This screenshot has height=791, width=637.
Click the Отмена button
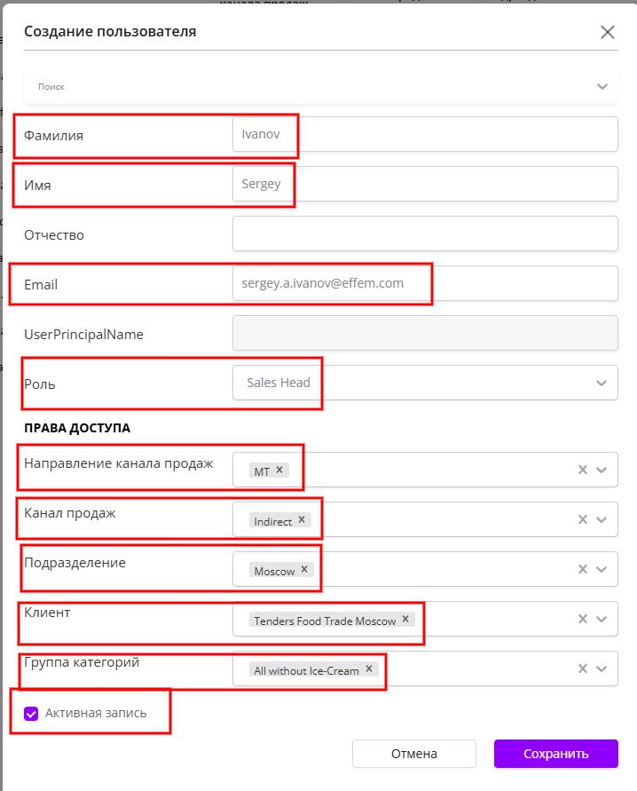[x=414, y=754]
